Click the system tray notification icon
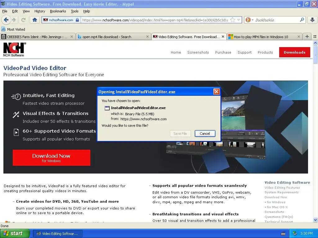Screen dimensions: 318x238 (295, 233)
